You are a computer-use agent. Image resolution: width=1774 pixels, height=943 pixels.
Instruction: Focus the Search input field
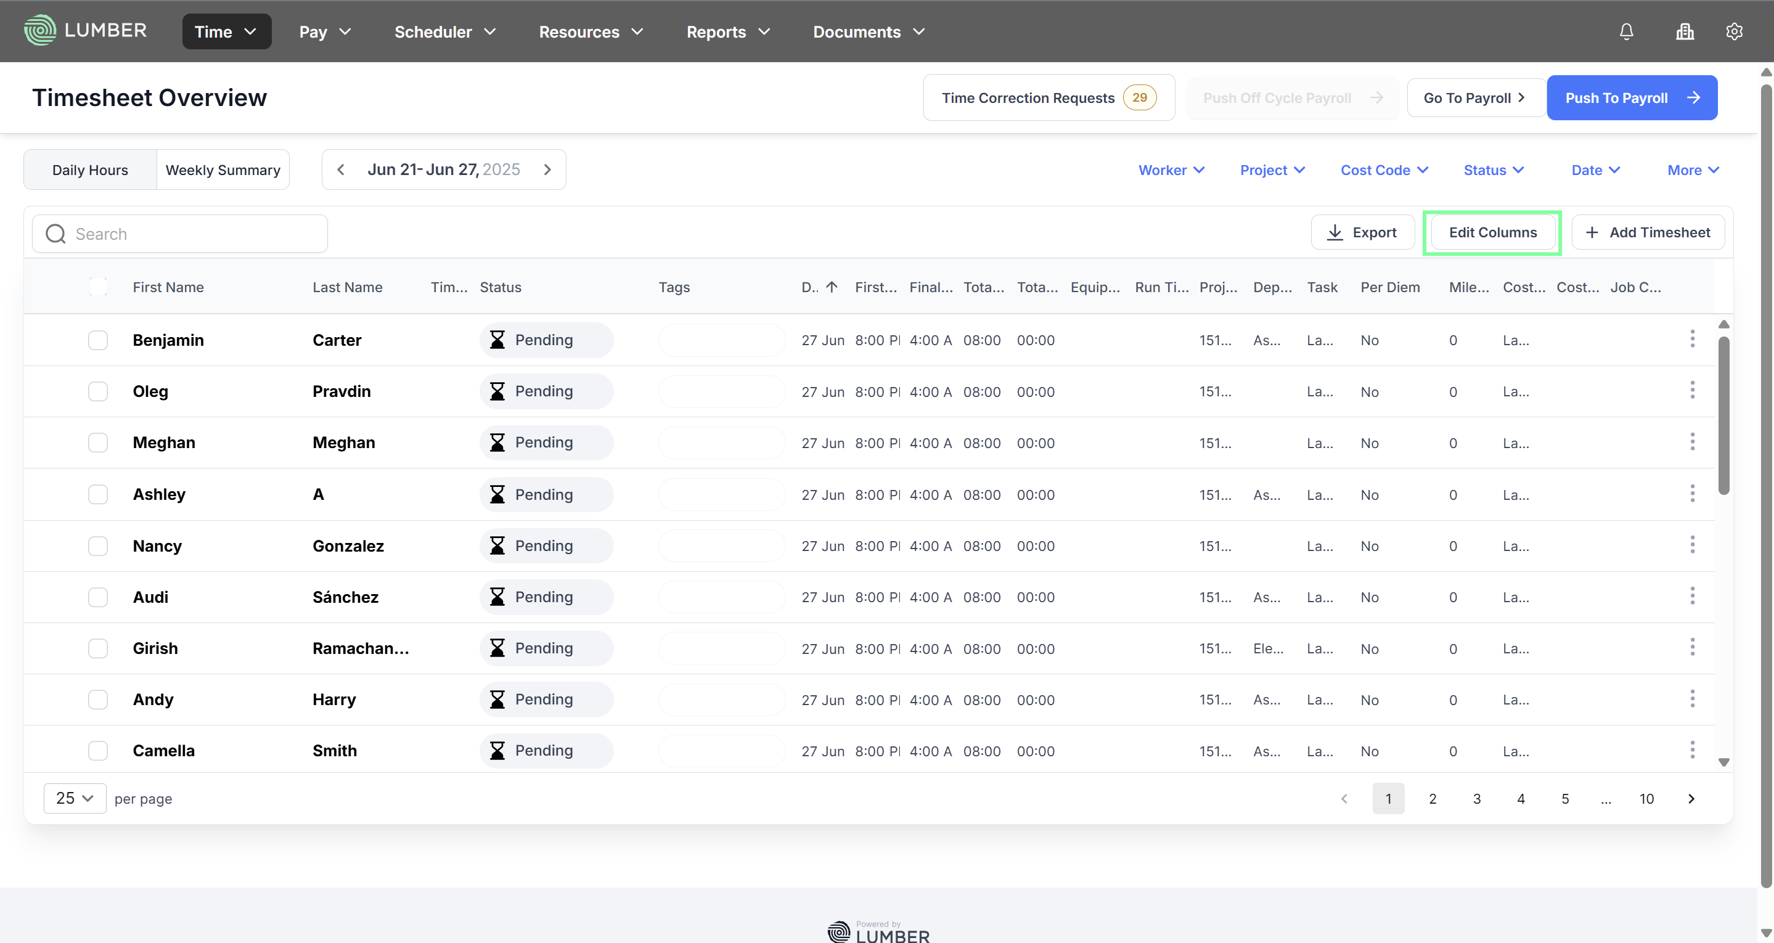coord(180,234)
